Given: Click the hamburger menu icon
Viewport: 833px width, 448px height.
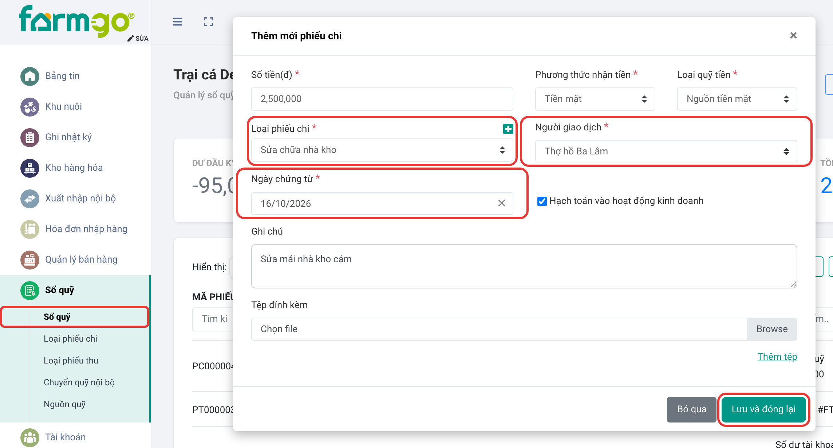Looking at the screenshot, I should (x=178, y=22).
